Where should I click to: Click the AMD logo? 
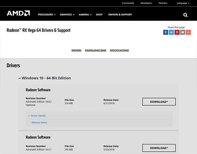point(18,13)
